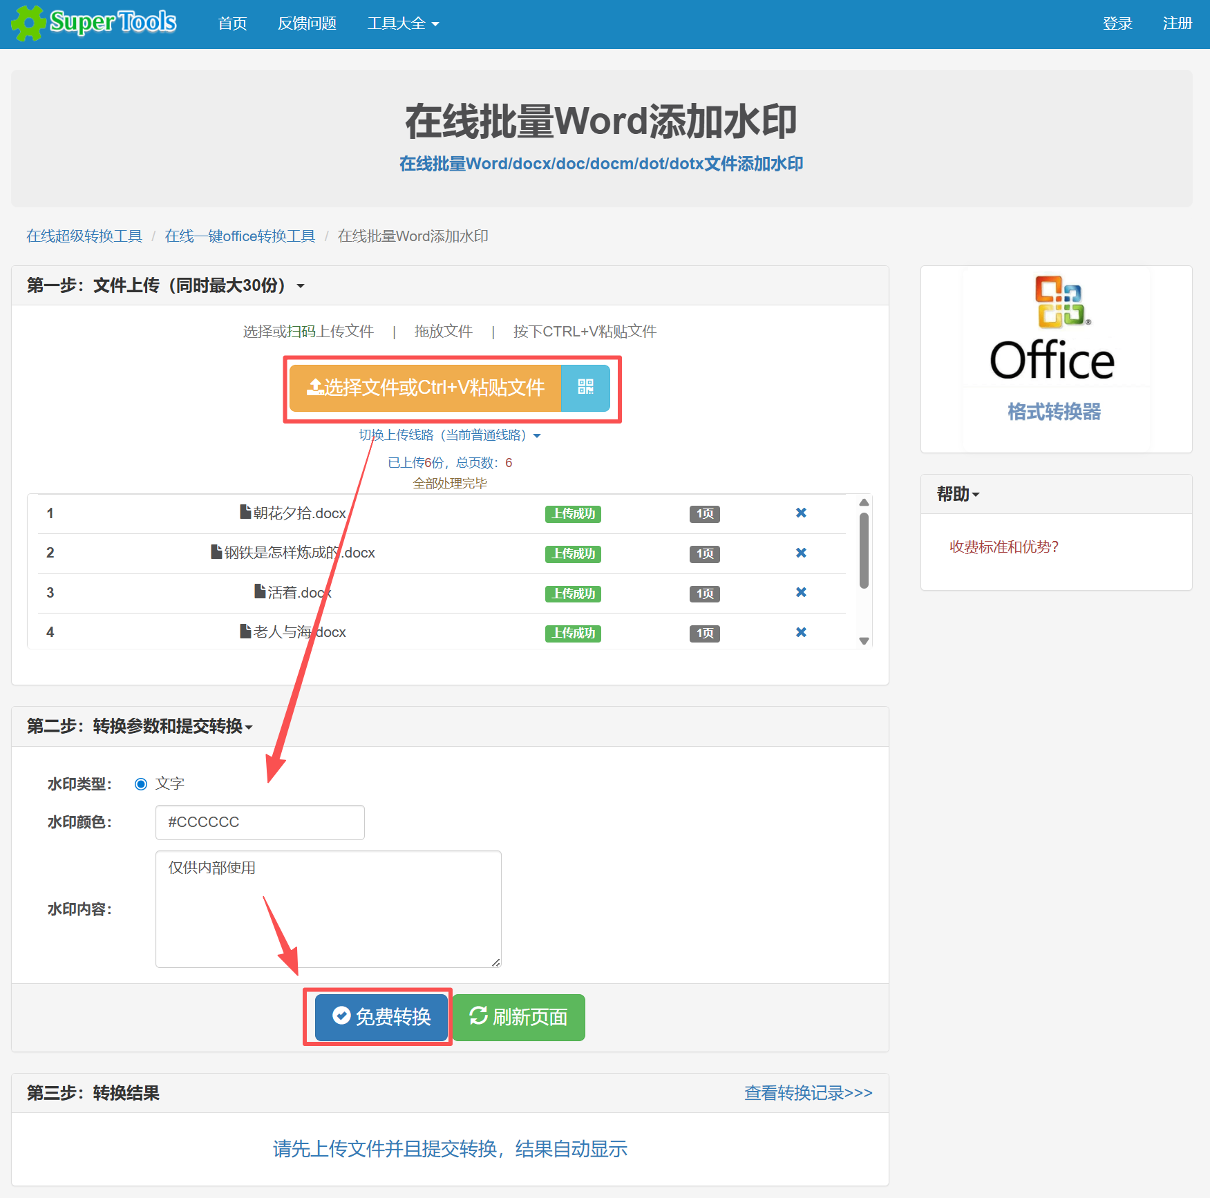1210x1198 pixels.
Task: Open 查看转换记录>>> link
Action: [x=807, y=1092]
